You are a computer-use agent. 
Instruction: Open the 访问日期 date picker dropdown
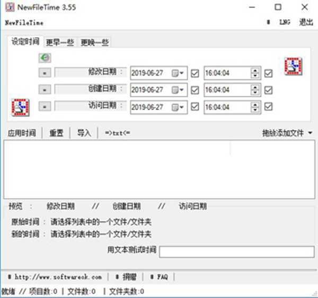tap(178, 107)
